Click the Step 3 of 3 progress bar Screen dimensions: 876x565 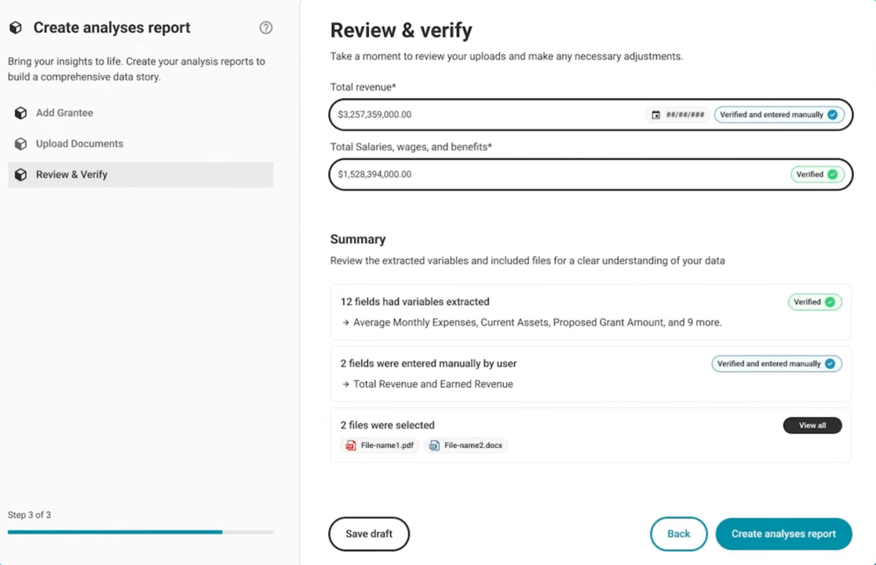(x=141, y=532)
